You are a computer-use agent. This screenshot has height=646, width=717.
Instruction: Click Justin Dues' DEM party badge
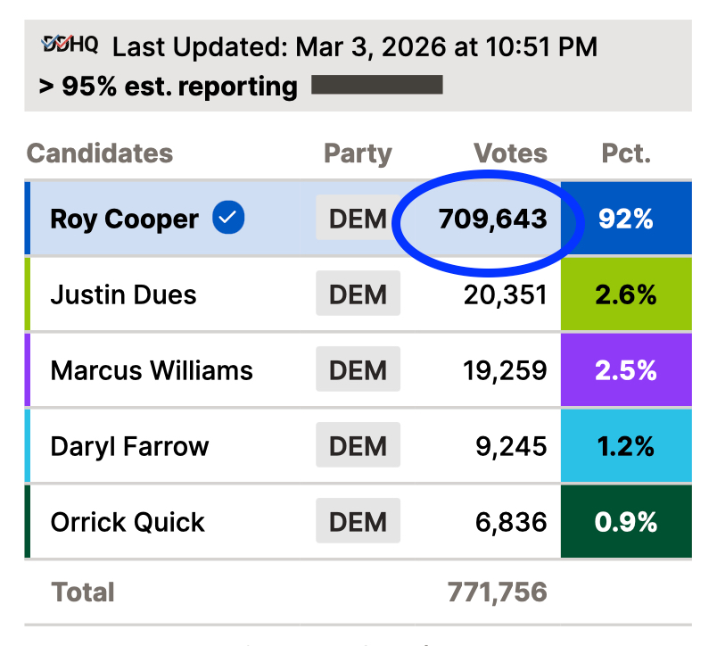click(358, 294)
